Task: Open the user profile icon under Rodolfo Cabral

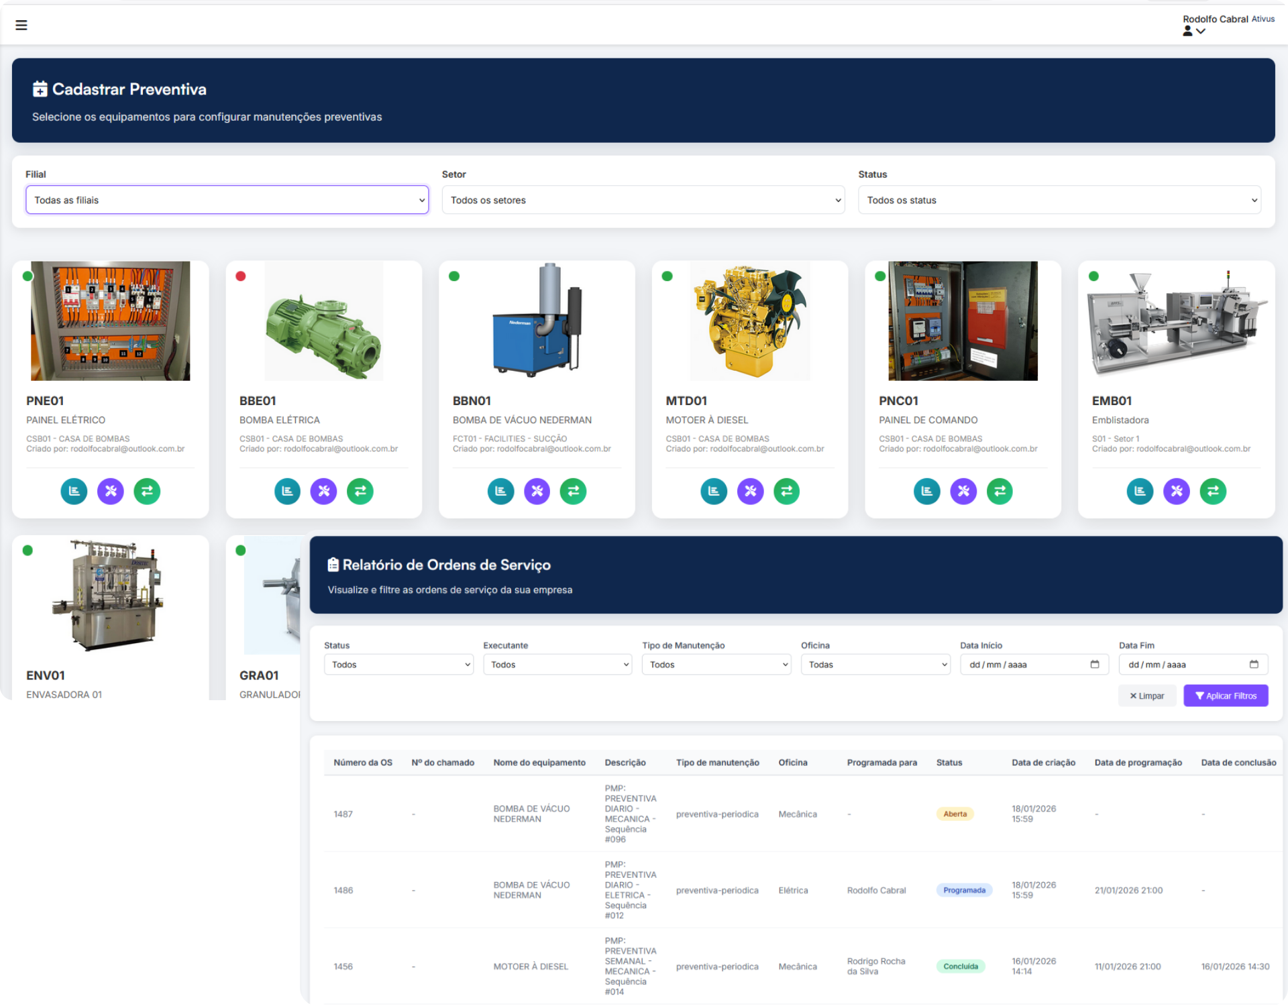Action: click(1188, 32)
